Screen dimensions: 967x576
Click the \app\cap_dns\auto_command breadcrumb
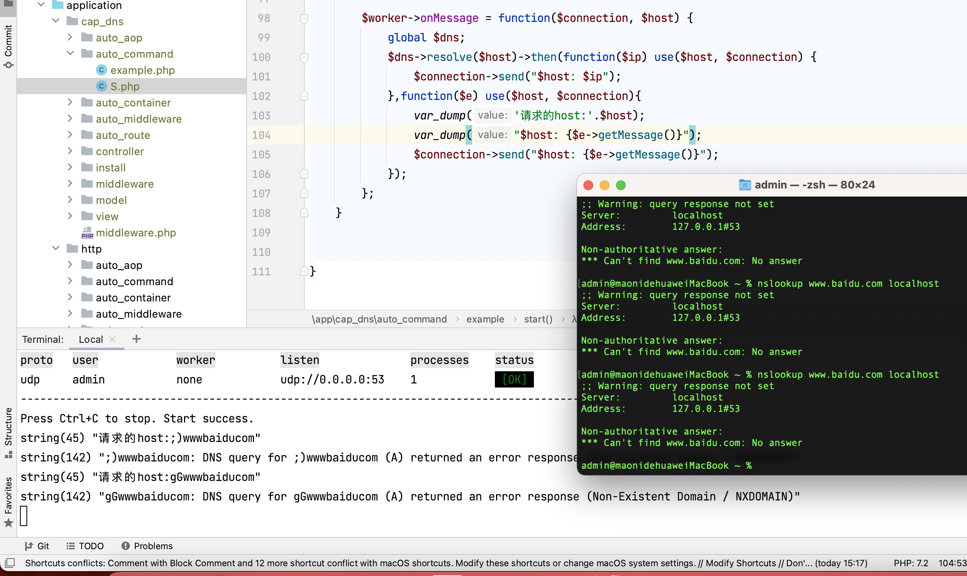tap(379, 319)
